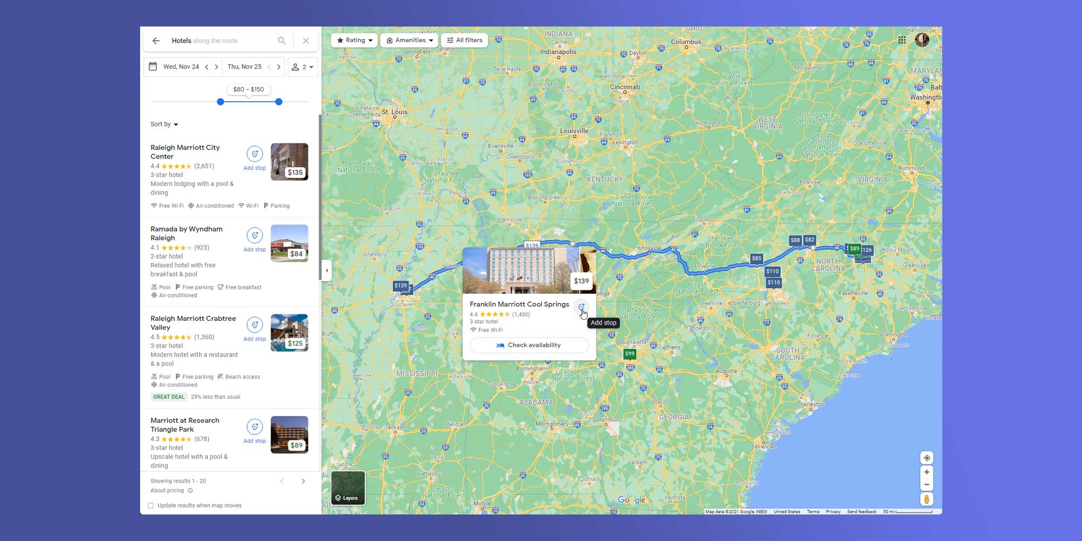The height and width of the screenshot is (541, 1082).
Task: Click the my-location target icon
Action: 927,458
